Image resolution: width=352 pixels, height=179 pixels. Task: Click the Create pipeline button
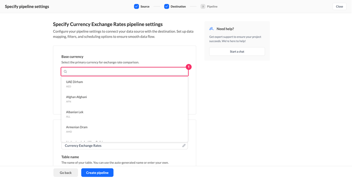coord(97,173)
